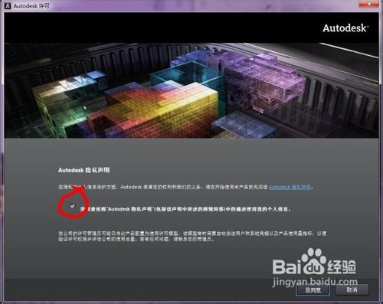Screen dimensions: 383x304
Task: Click the Autodesk 隐私声明 heading text
Action: [84, 170]
